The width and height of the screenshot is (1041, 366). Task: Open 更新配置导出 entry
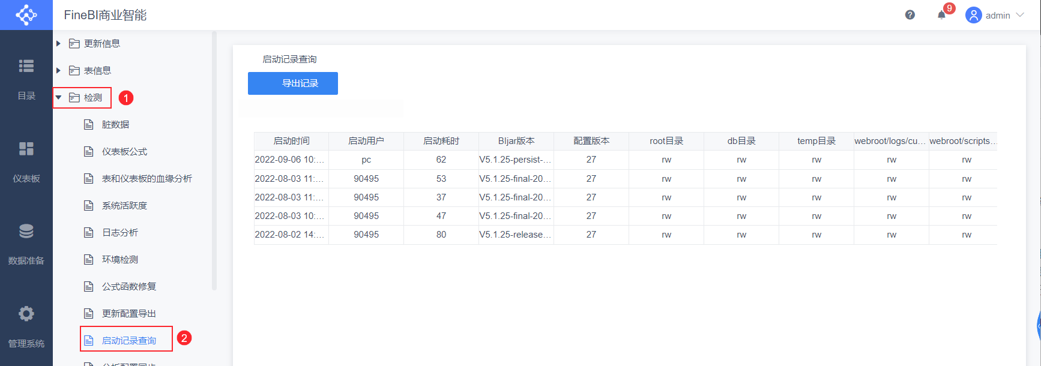(x=129, y=314)
